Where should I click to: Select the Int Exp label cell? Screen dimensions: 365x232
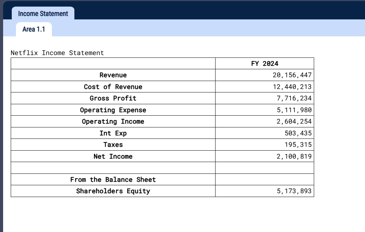click(x=113, y=133)
